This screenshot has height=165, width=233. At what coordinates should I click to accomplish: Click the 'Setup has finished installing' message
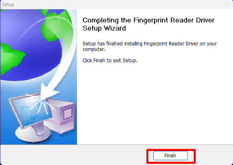[x=150, y=47]
